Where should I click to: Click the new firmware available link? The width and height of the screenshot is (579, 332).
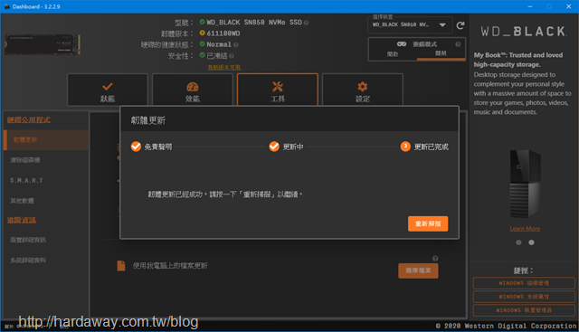(224, 67)
